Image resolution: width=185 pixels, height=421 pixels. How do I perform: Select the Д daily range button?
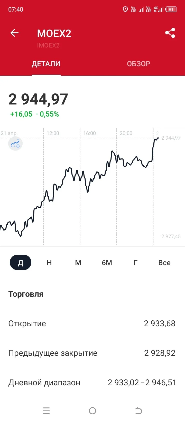21,262
